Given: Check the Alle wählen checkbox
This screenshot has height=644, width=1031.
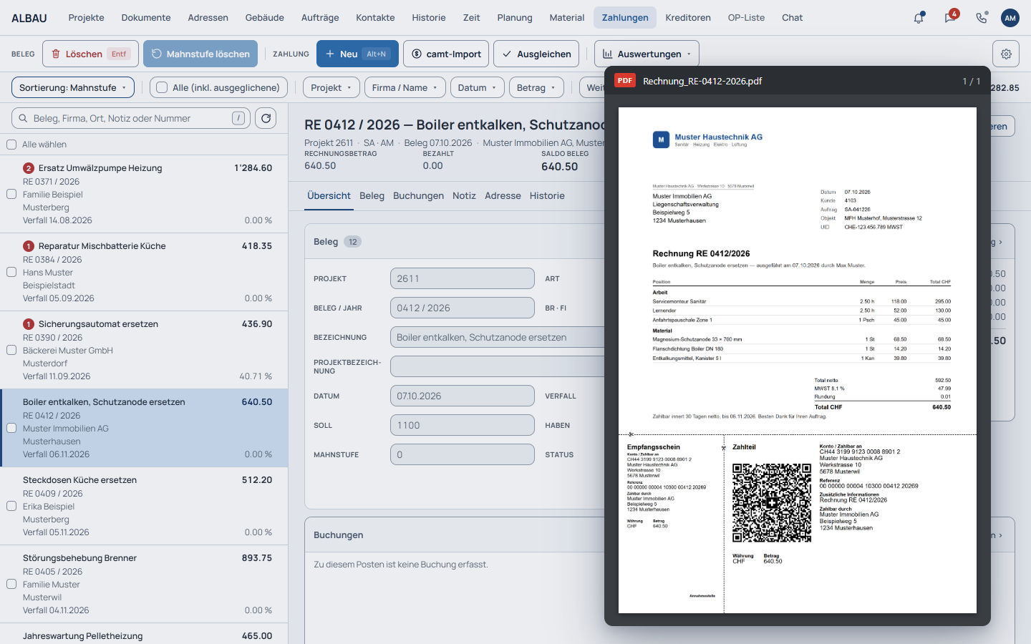Looking at the screenshot, I should pyautogui.click(x=11, y=145).
